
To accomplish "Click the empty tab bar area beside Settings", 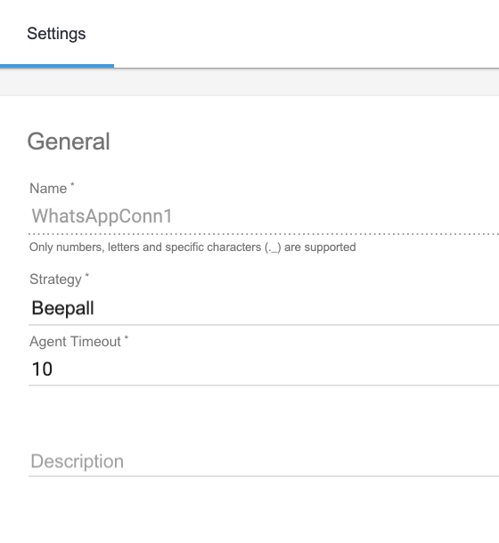I will 307,34.
